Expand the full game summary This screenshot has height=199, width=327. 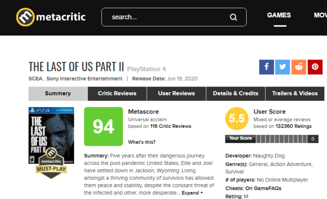(192, 193)
